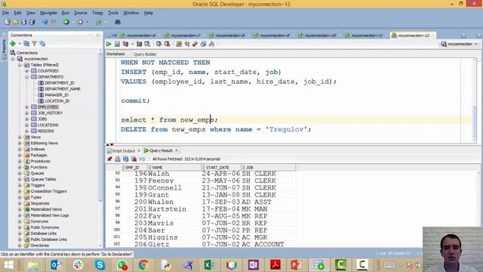Click the Rollback icon in worksheet toolbar
This screenshot has height=272, width=483.
[168, 44]
